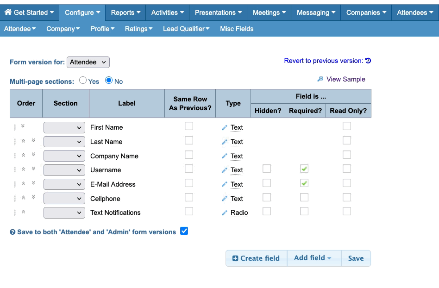439x288 pixels.
Task: Select Yes for Multi-page sections
Action: click(x=83, y=80)
